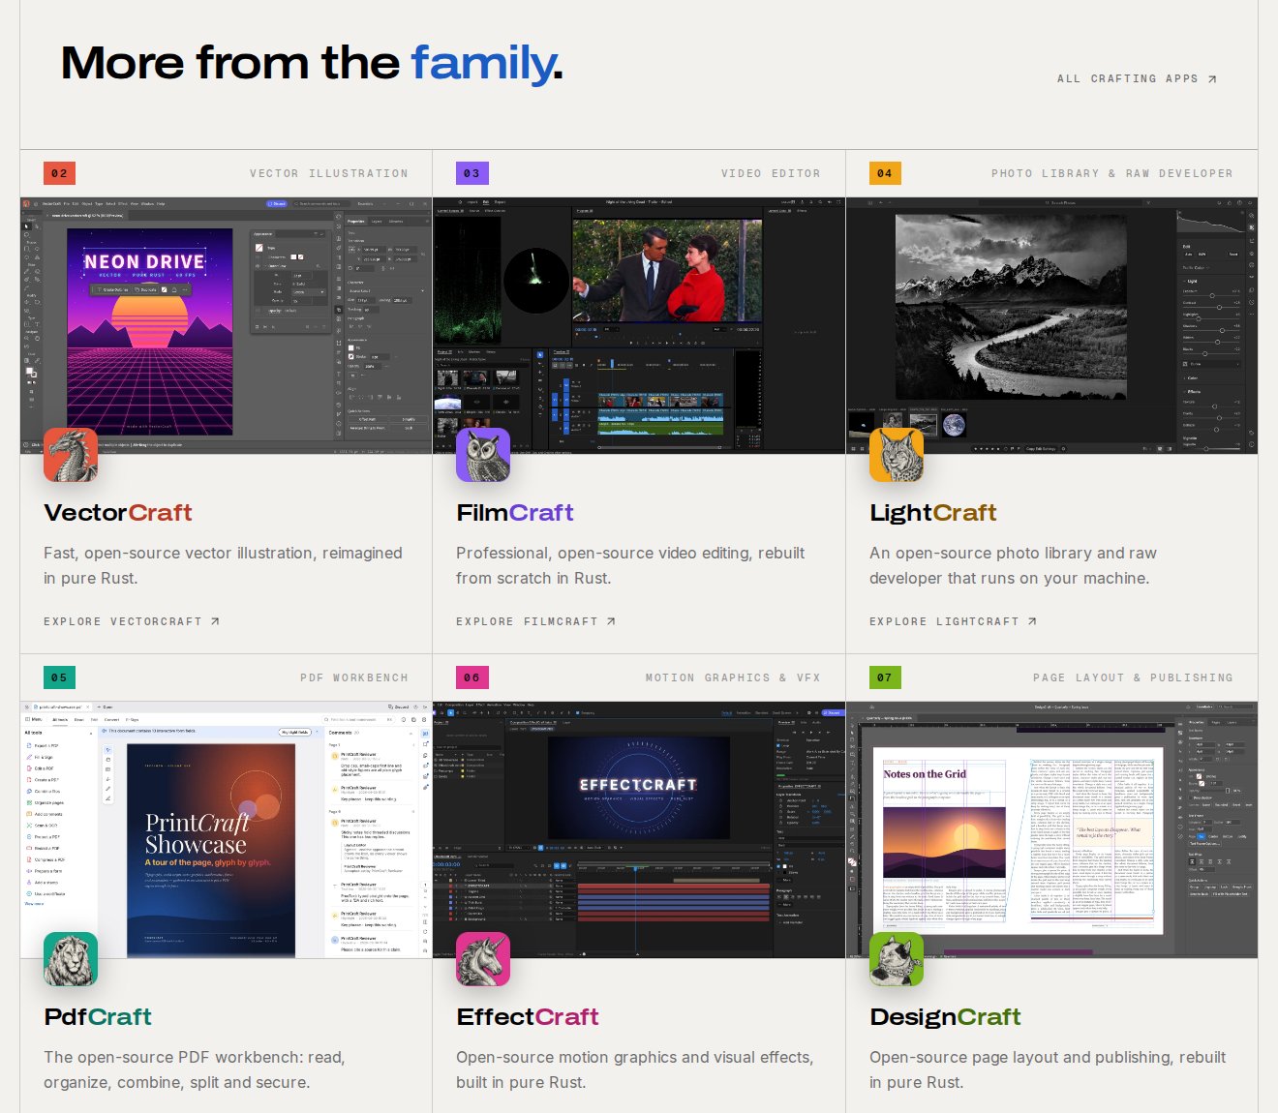Screen dimensions: 1278x1113
Task: Click the "More from the family." heading
Action: (x=312, y=64)
